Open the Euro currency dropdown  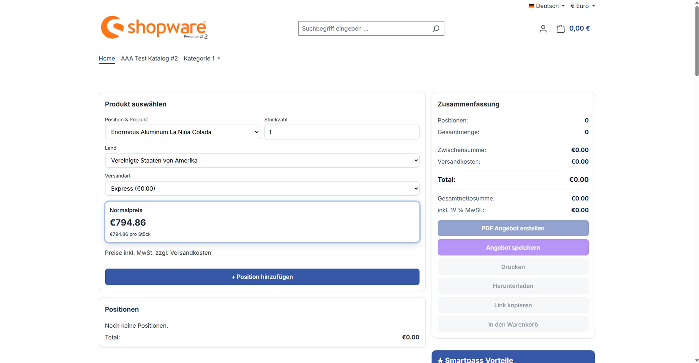583,6
